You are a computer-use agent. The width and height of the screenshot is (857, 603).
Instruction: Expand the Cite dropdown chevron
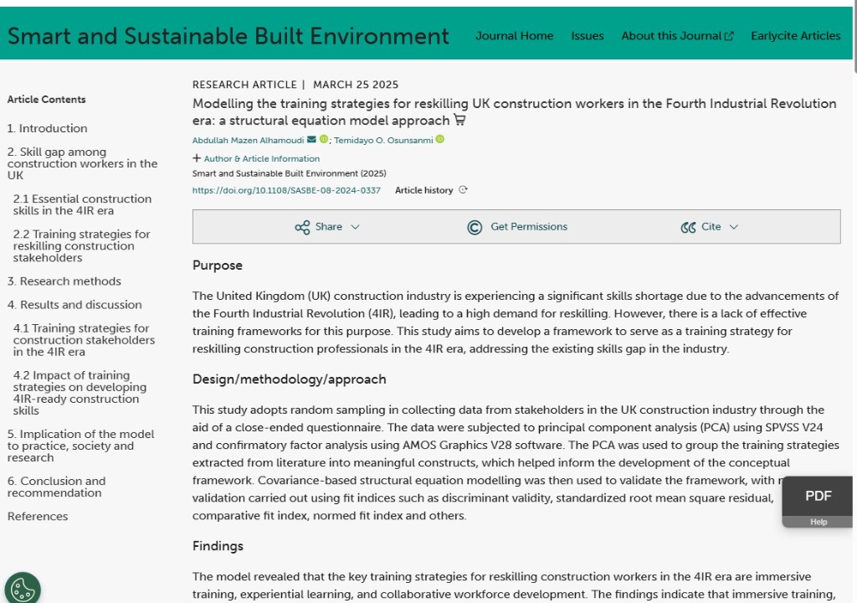pos(734,227)
